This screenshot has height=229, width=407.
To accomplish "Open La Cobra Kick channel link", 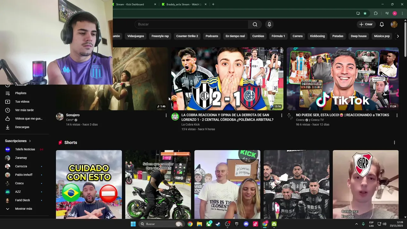I will (190, 124).
